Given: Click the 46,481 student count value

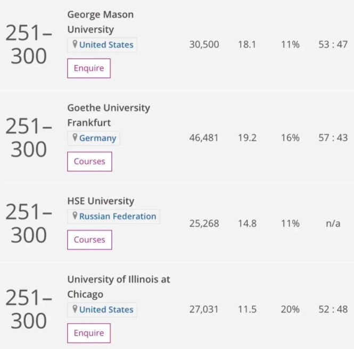Looking at the screenshot, I should [x=204, y=138].
